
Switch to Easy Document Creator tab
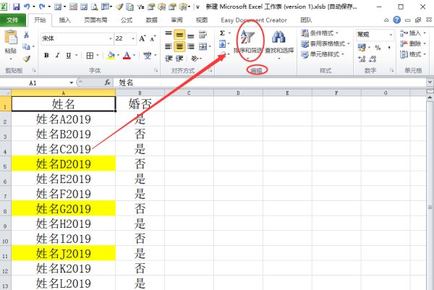coord(254,20)
